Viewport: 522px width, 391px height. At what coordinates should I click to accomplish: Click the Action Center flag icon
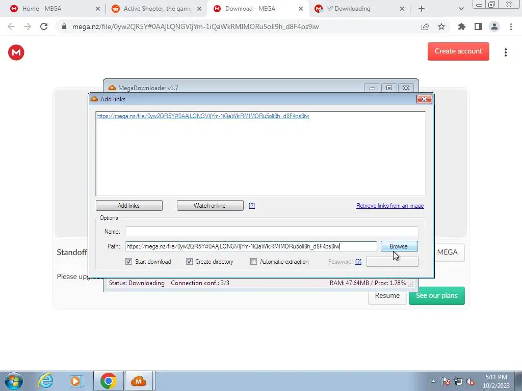[x=446, y=381]
